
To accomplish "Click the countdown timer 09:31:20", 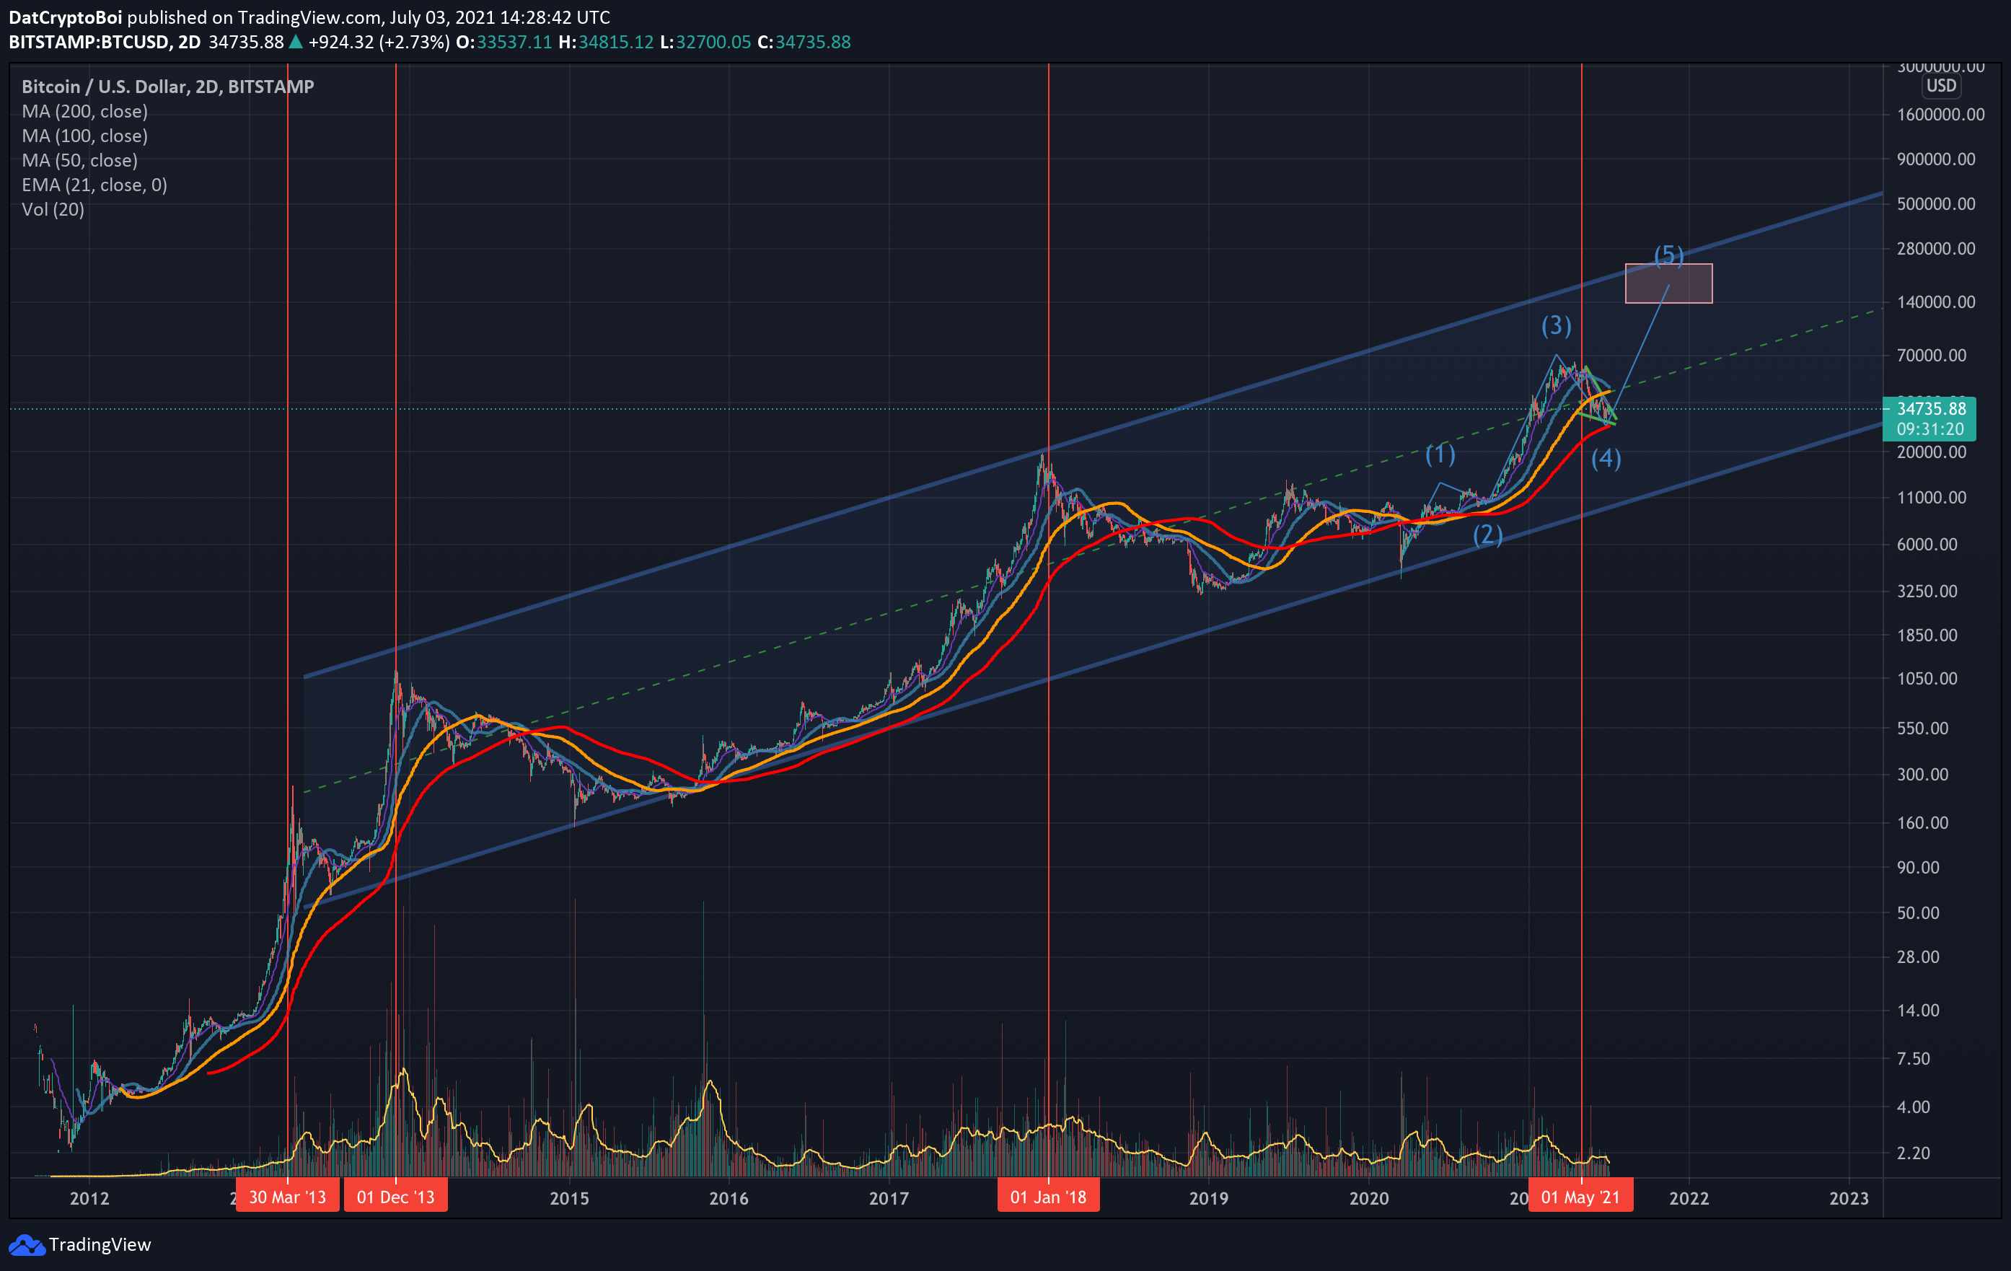I will point(1930,429).
